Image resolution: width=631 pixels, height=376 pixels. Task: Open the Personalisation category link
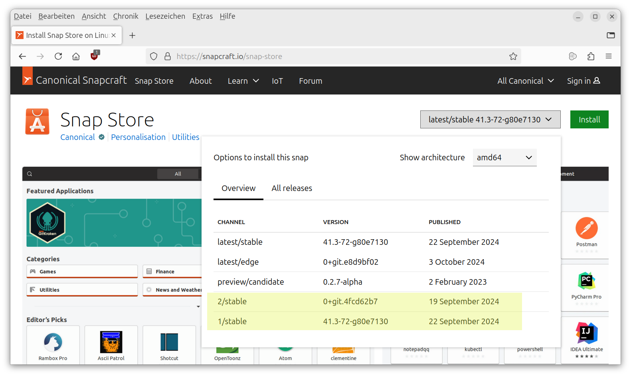(x=138, y=137)
